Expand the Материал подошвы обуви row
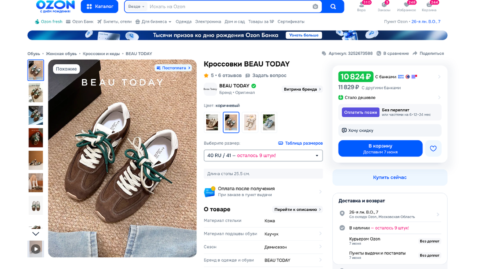 263,234
